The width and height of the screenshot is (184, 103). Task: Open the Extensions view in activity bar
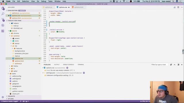(x=3, y=31)
